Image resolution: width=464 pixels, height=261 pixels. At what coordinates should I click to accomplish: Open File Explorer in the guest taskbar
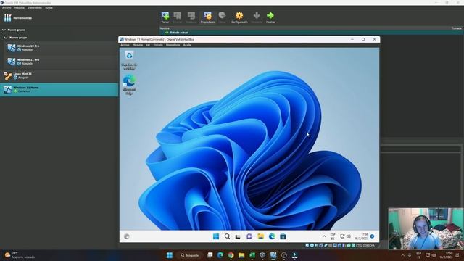click(261, 236)
